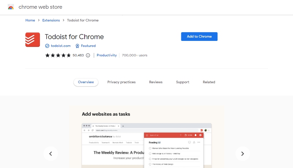Image resolution: width=293 pixels, height=168 pixels.
Task: Advance to the next screenshot with right arrow
Action: pos(242,153)
